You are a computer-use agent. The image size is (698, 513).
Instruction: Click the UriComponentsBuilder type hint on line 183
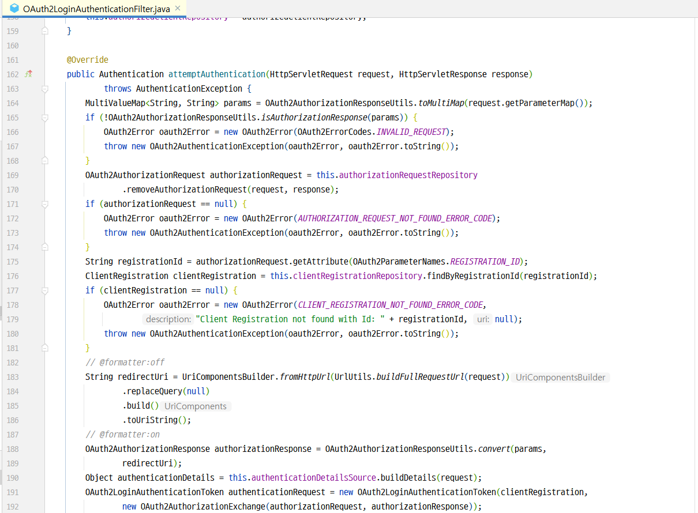pyautogui.click(x=561, y=378)
